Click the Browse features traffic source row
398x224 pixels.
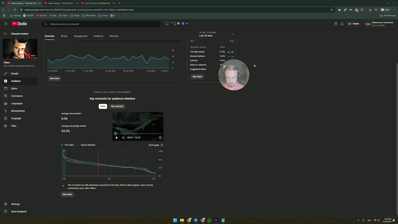tap(212, 56)
